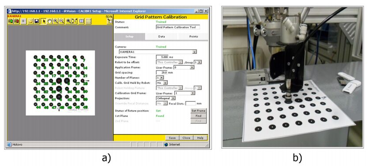This screenshot has width=373, height=168.
Task: Click the red snap image icon
Action: click(x=17, y=21)
